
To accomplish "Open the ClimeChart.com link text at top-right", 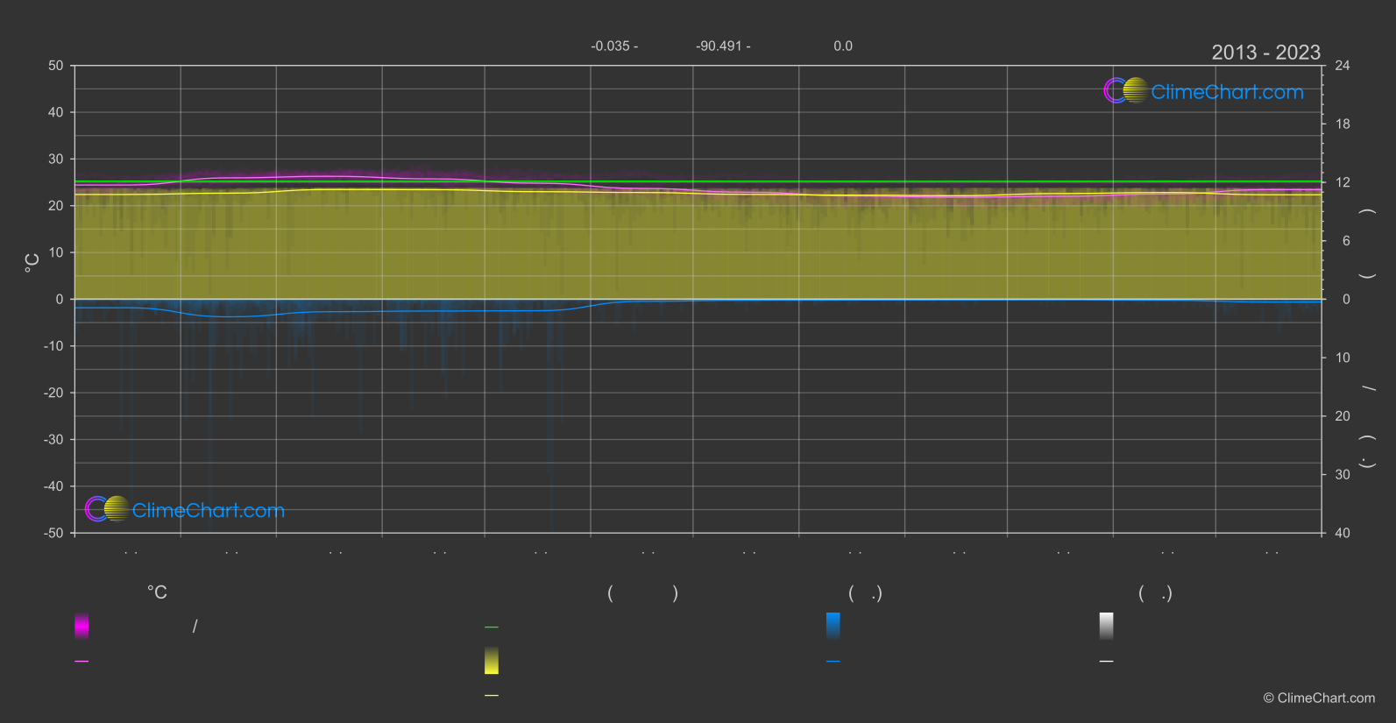I will pos(1227,92).
